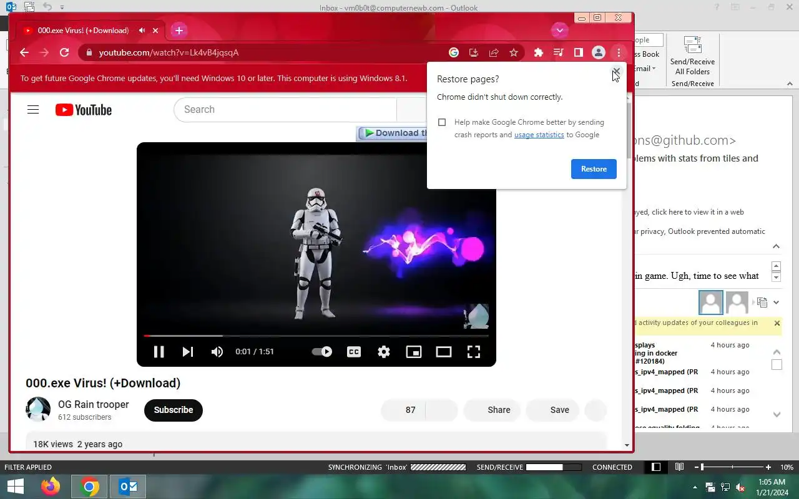
Task: Select second contact photo in People pane
Action: click(x=737, y=303)
